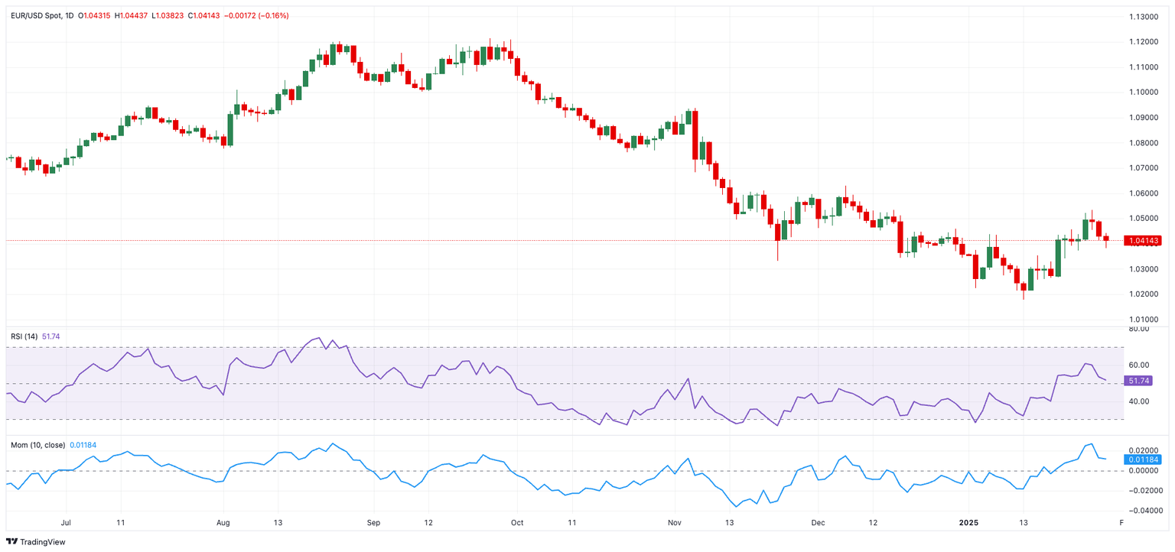Click the Jul date on the time axis

[x=65, y=523]
